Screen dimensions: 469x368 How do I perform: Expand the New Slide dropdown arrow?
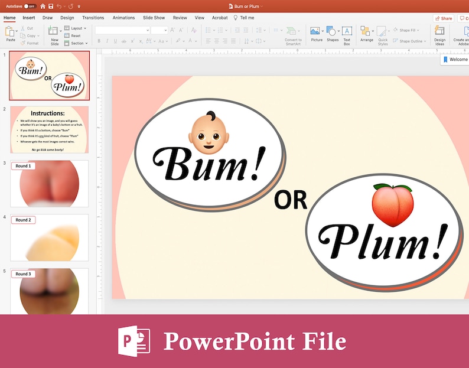[61, 31]
